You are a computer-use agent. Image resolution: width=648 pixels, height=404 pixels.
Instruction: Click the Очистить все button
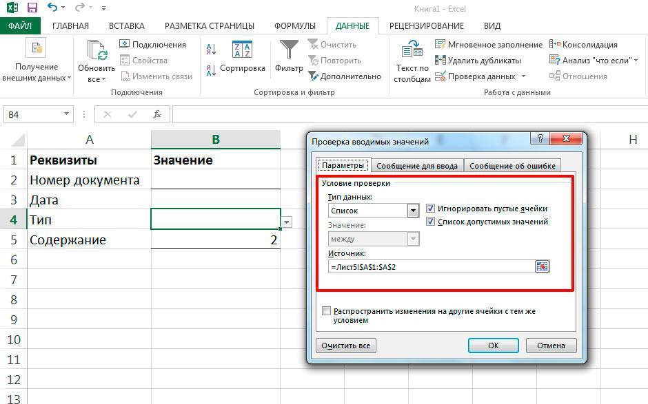click(x=345, y=345)
